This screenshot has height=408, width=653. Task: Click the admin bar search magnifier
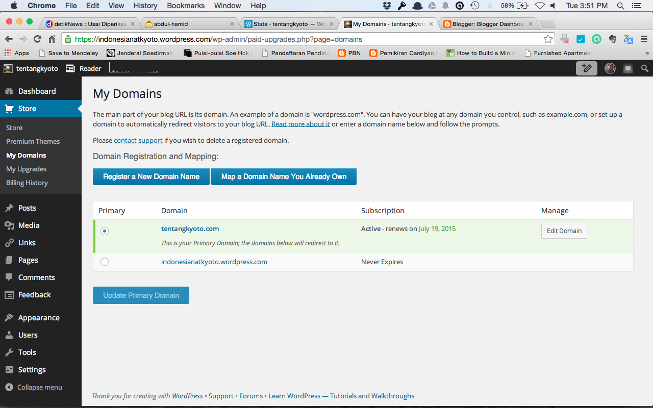(645, 68)
